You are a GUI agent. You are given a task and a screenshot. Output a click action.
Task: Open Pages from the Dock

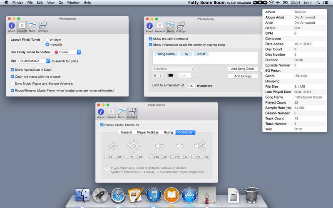pyautogui.click(x=136, y=195)
